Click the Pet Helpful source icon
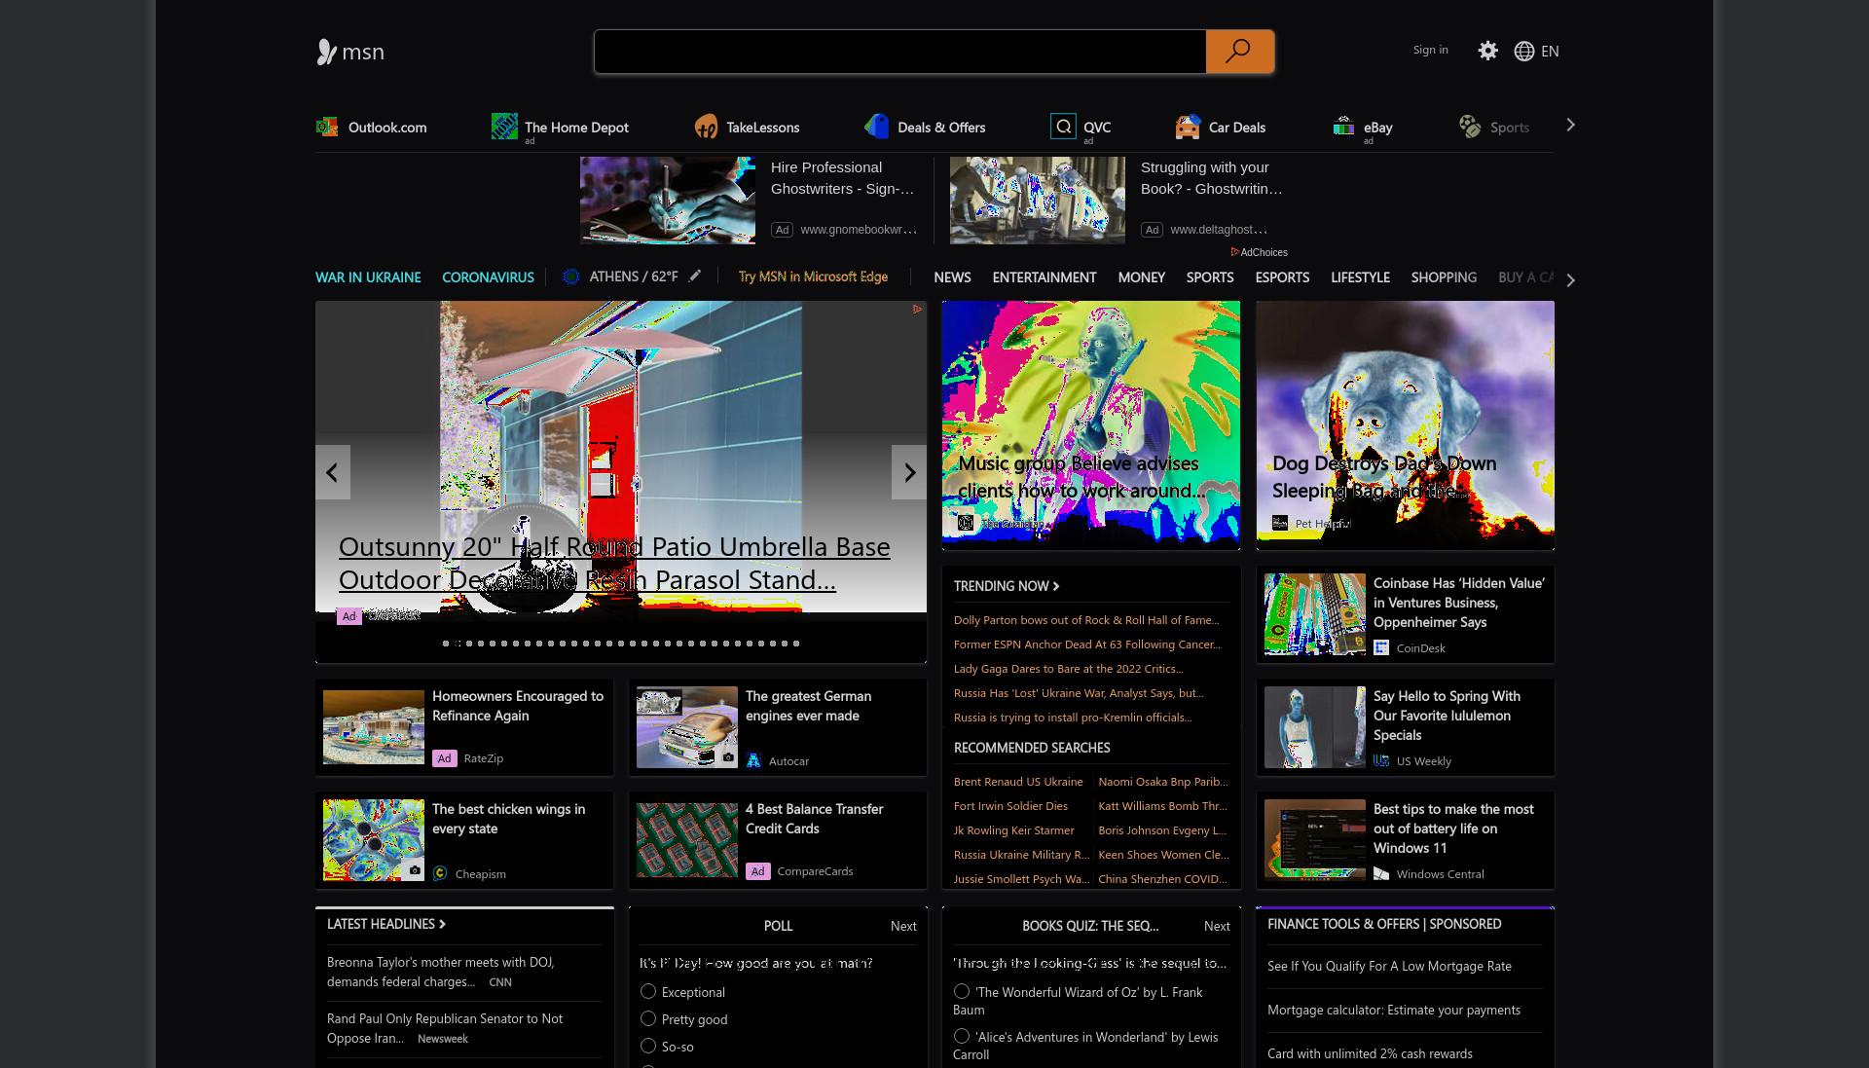 click(x=1280, y=523)
